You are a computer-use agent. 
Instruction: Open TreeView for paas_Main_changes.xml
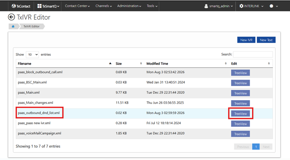(x=240, y=103)
